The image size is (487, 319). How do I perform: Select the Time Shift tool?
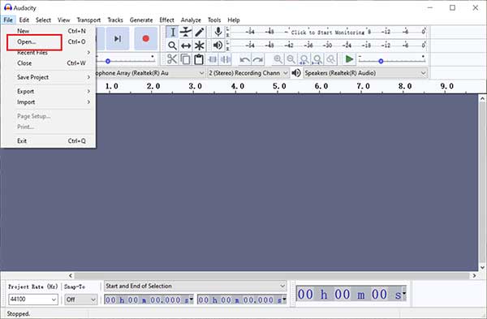pyautogui.click(x=186, y=45)
